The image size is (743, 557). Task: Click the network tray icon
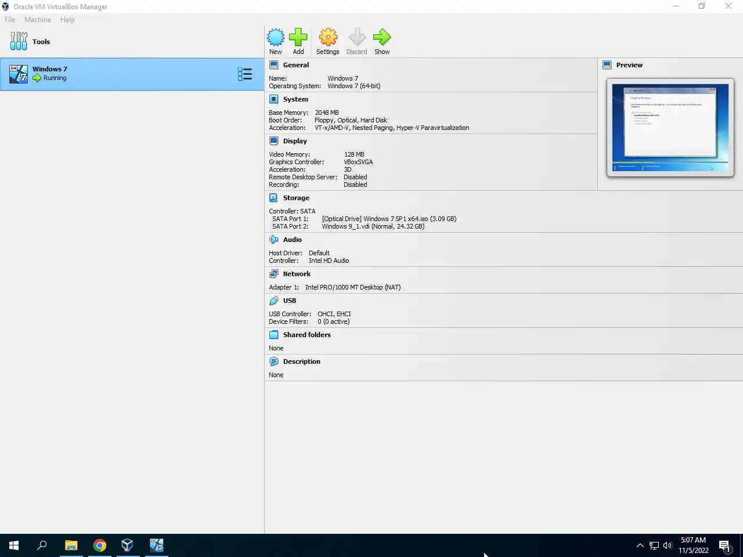[654, 545]
